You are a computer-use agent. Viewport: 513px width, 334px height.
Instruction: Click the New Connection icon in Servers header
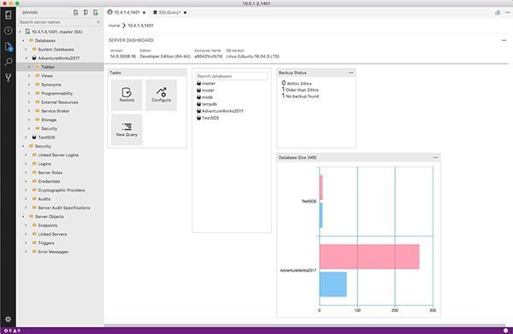pos(75,13)
